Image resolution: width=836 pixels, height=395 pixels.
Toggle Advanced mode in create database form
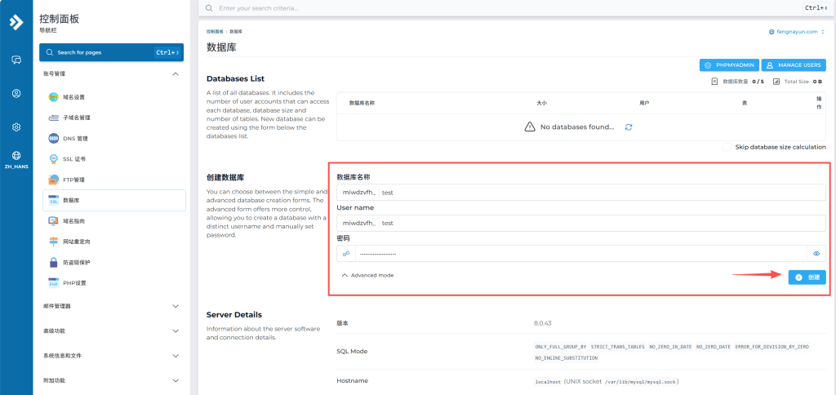click(x=367, y=276)
